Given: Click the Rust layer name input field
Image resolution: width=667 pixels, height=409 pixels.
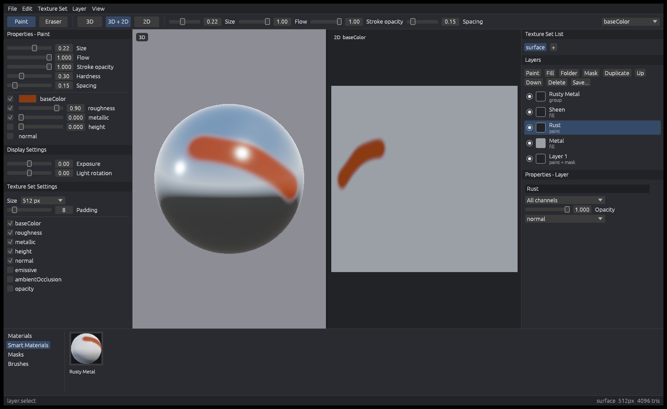Looking at the screenshot, I should tap(587, 188).
